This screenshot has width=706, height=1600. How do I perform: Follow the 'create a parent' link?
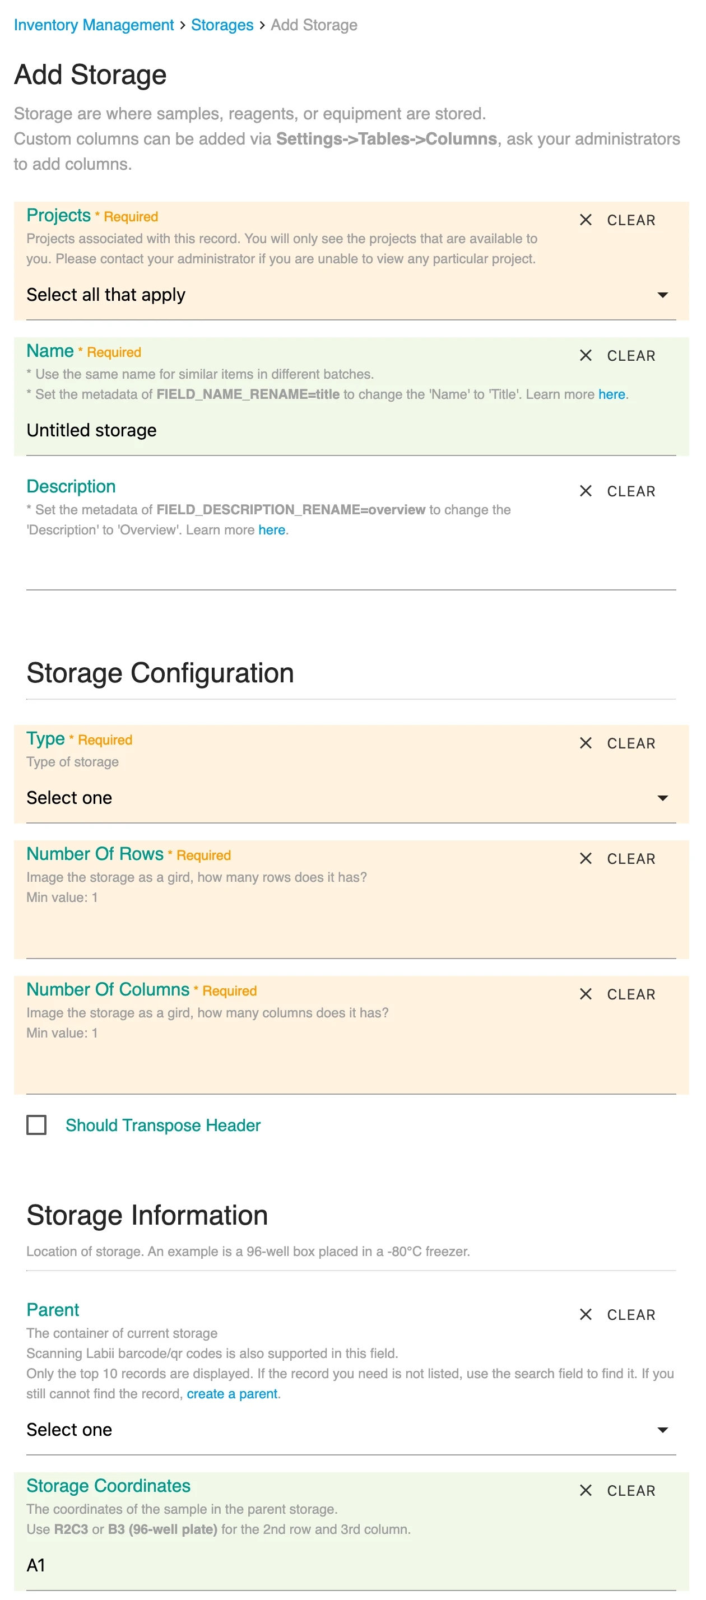(232, 1393)
